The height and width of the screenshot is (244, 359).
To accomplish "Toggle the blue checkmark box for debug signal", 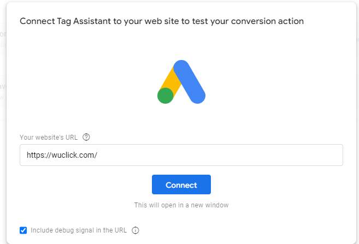I will (23, 230).
